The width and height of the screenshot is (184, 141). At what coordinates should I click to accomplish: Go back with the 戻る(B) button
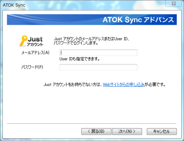[96, 131]
